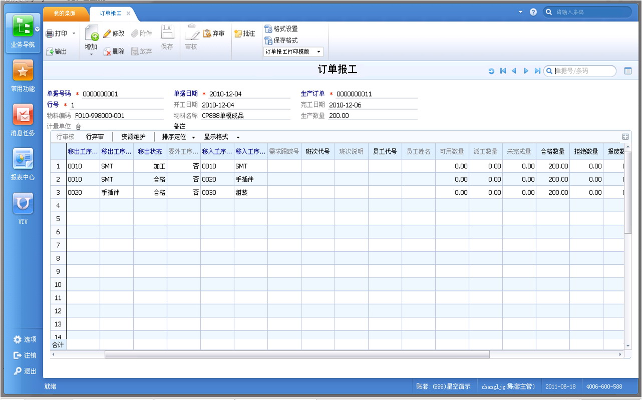Viewport: 642px width, 400px height.
Task: Click the 拒绝数量 column header
Action: (586, 151)
